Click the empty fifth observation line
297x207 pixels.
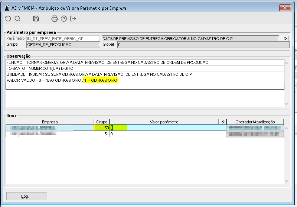point(145,86)
